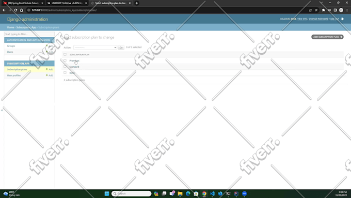This screenshot has height=198, width=351.
Task: Select the 'Select subscription plan to change' tab
Action: tap(110, 3)
